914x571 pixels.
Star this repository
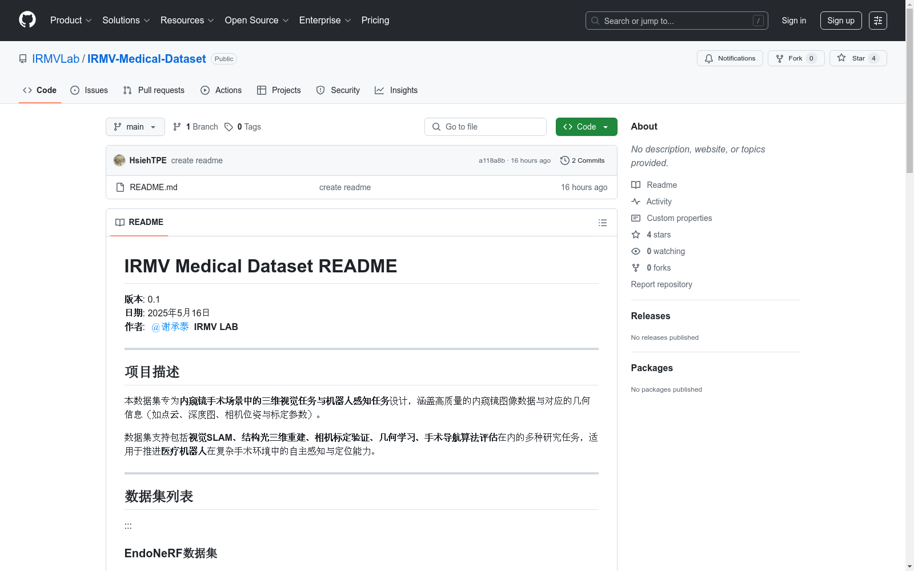pyautogui.click(x=858, y=58)
